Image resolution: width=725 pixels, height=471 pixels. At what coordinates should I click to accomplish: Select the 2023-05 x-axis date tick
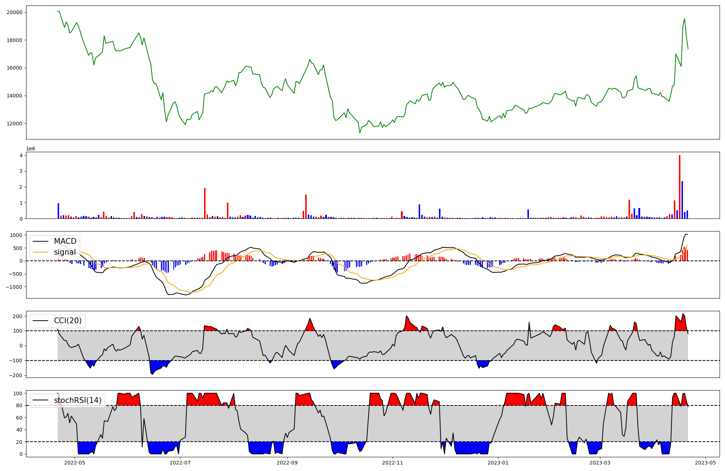tap(705, 463)
